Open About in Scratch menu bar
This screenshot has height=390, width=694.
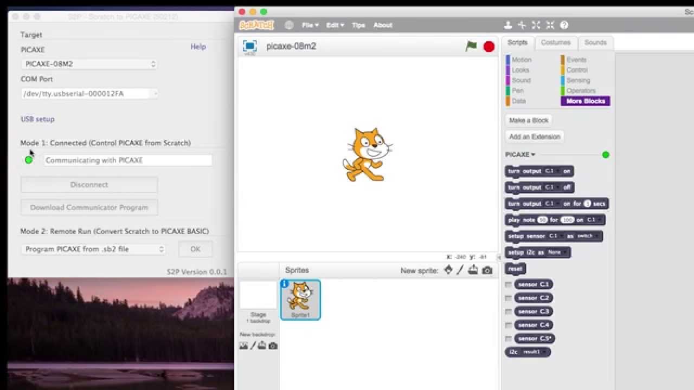(383, 25)
